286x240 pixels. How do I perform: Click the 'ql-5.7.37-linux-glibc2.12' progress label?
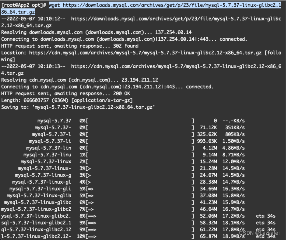click(36, 230)
